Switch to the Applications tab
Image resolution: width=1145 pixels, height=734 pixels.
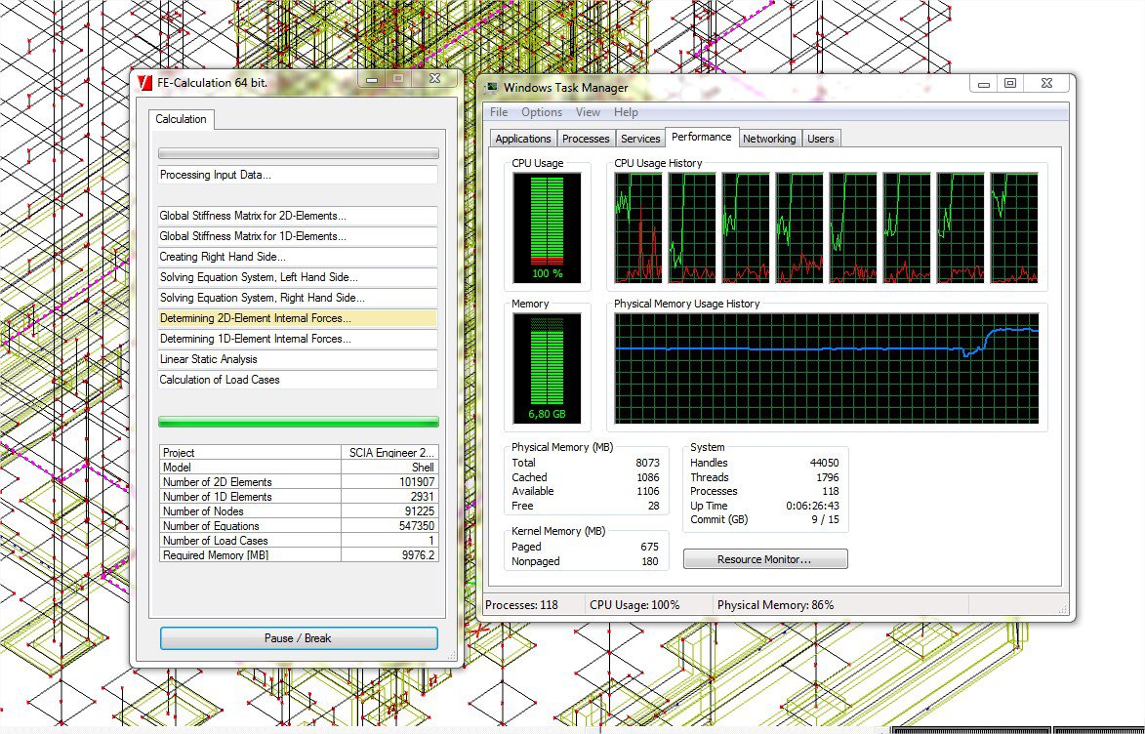523,139
